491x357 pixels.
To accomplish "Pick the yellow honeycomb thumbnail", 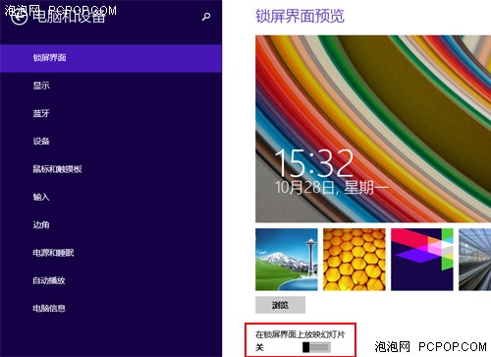I will tap(355, 260).
